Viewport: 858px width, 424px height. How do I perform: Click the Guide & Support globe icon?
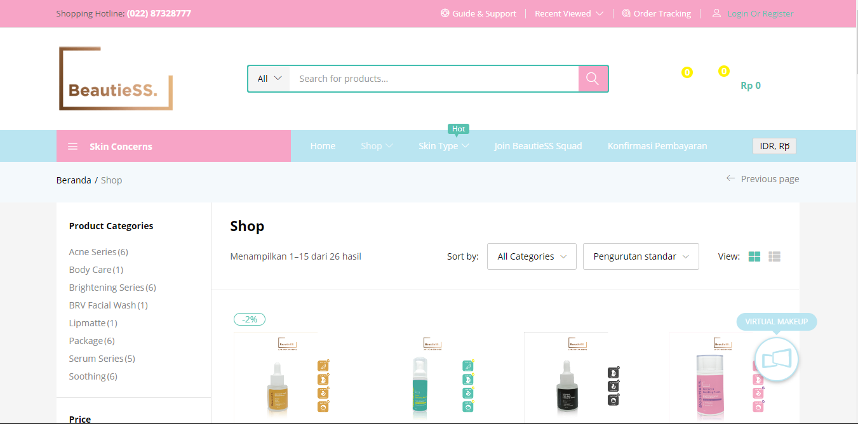(445, 13)
